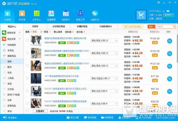Add KHD221697 item to purchase cart

point(170,79)
